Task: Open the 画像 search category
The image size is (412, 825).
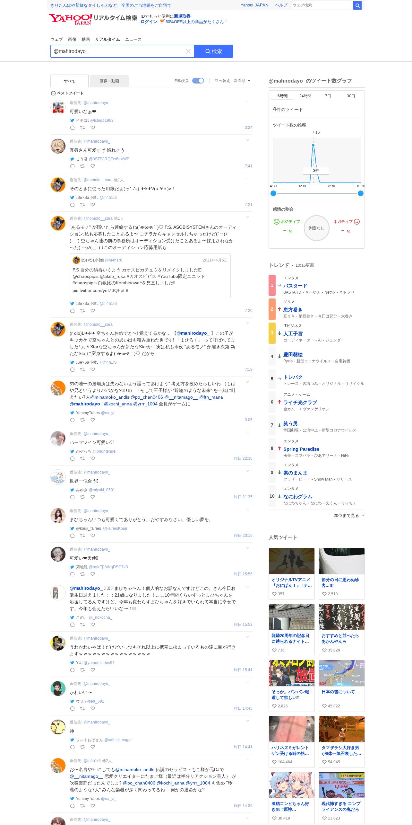Action: point(72,40)
